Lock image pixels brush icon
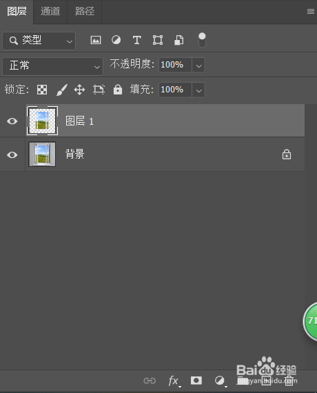Viewport: 317px width, 393px height. click(x=61, y=90)
